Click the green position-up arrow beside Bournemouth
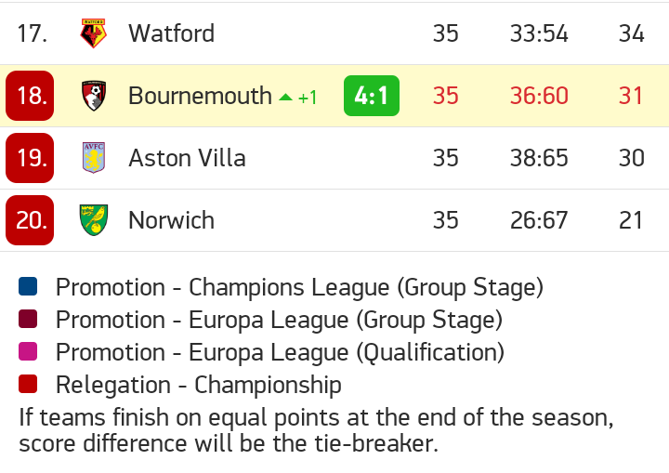Viewport: 669px width, 473px height. point(286,97)
